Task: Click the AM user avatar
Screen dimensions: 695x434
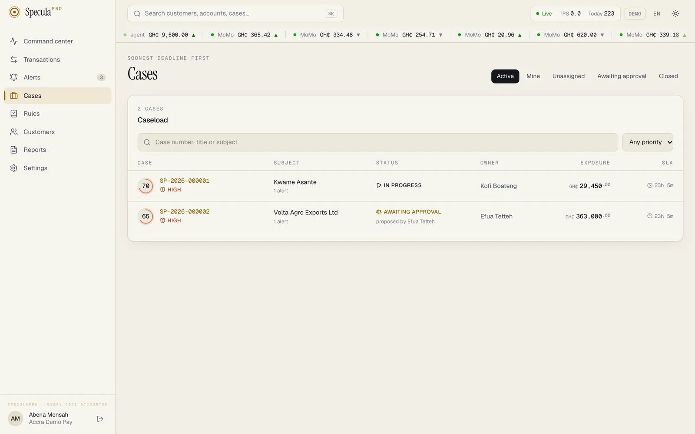Action: click(16, 419)
